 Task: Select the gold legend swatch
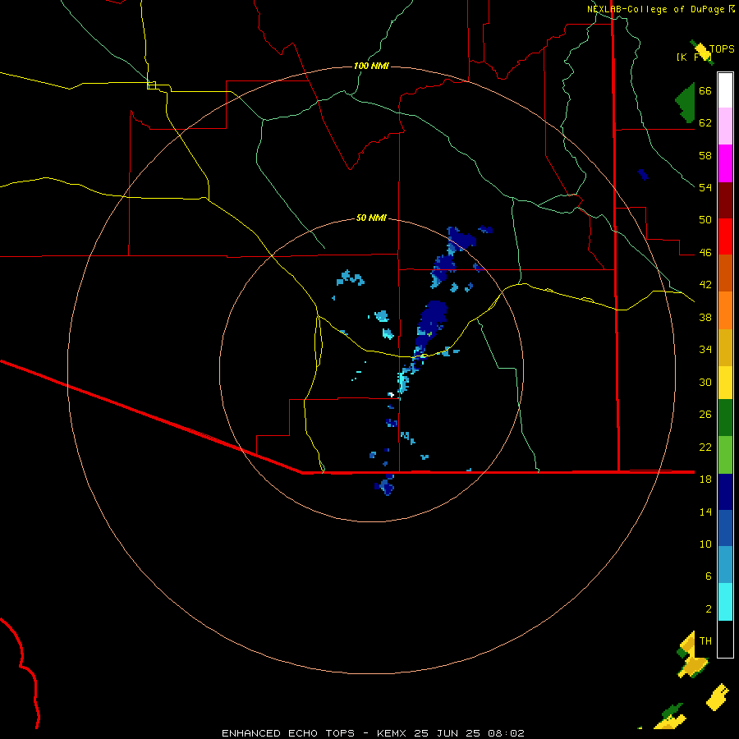point(725,347)
